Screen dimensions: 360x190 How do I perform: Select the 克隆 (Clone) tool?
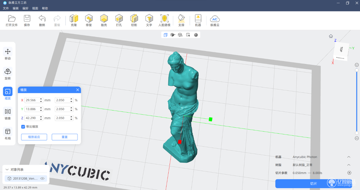[x=74, y=20]
